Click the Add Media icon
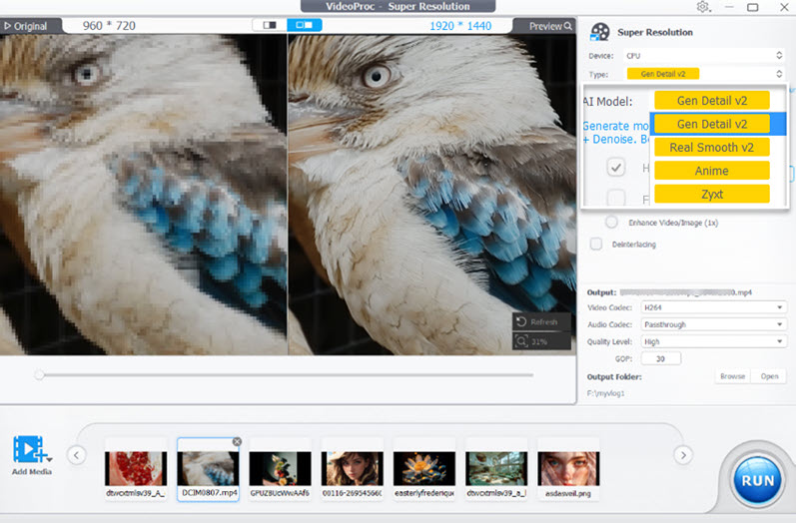This screenshot has width=796, height=523. (32, 450)
